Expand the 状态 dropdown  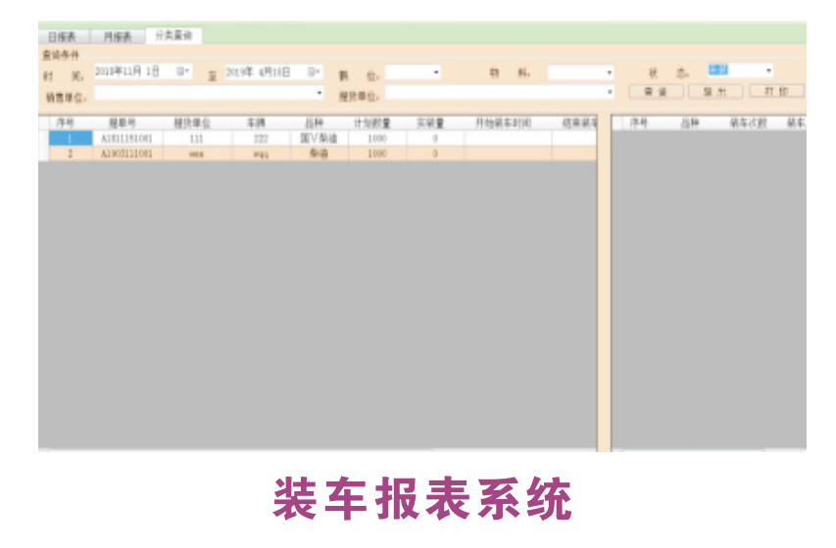[768, 70]
